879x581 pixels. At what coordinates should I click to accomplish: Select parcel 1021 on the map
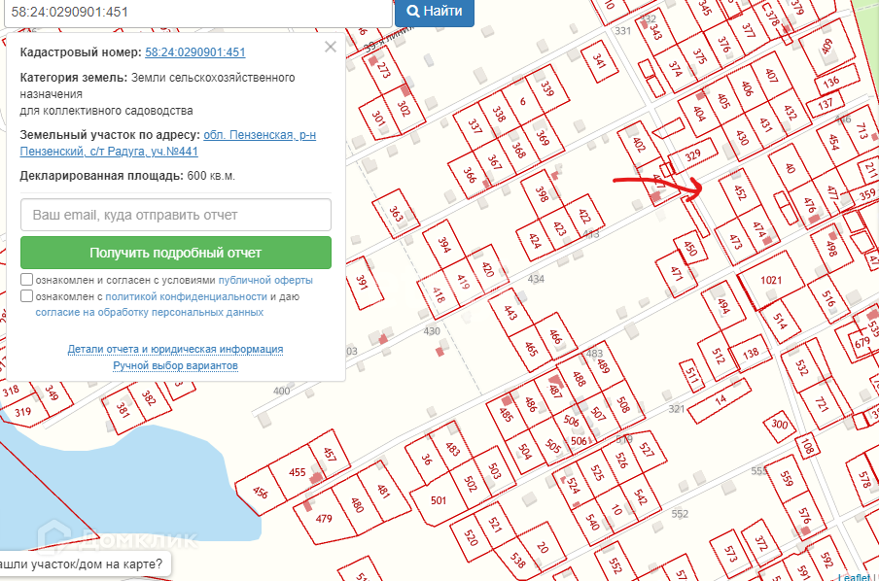pyautogui.click(x=771, y=280)
